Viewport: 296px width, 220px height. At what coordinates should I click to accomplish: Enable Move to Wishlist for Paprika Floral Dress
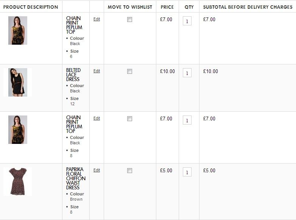coord(129,171)
